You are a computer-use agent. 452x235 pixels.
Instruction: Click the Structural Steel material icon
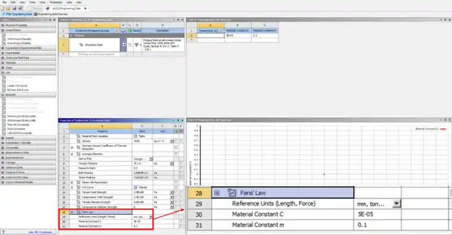pyautogui.click(x=81, y=45)
